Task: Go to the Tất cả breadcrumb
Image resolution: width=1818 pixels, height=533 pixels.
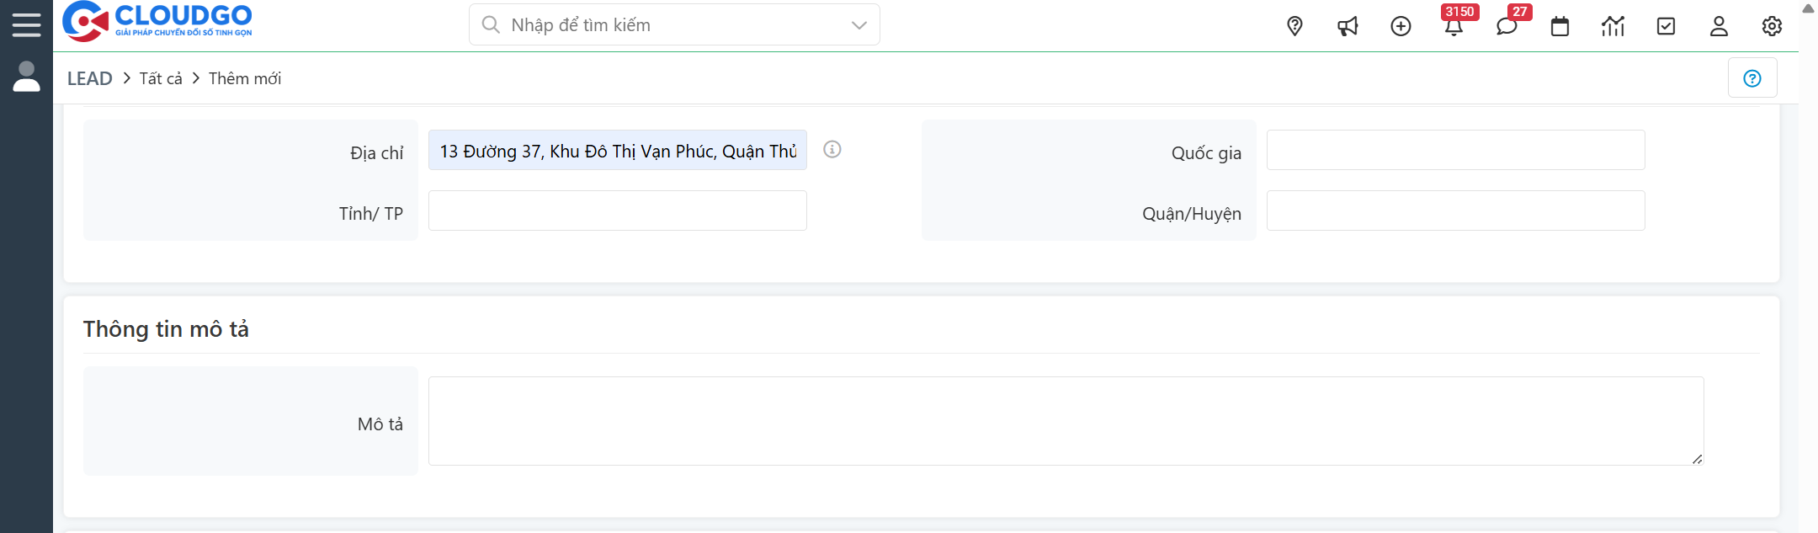Action: 161,78
